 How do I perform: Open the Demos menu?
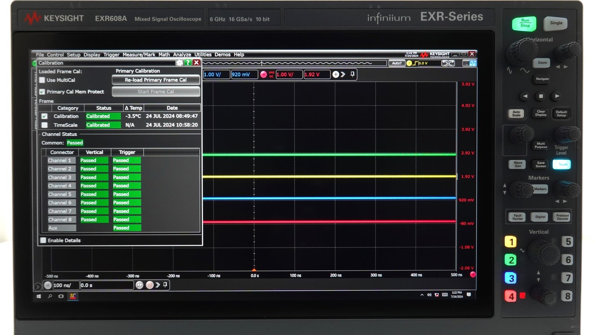pos(222,55)
